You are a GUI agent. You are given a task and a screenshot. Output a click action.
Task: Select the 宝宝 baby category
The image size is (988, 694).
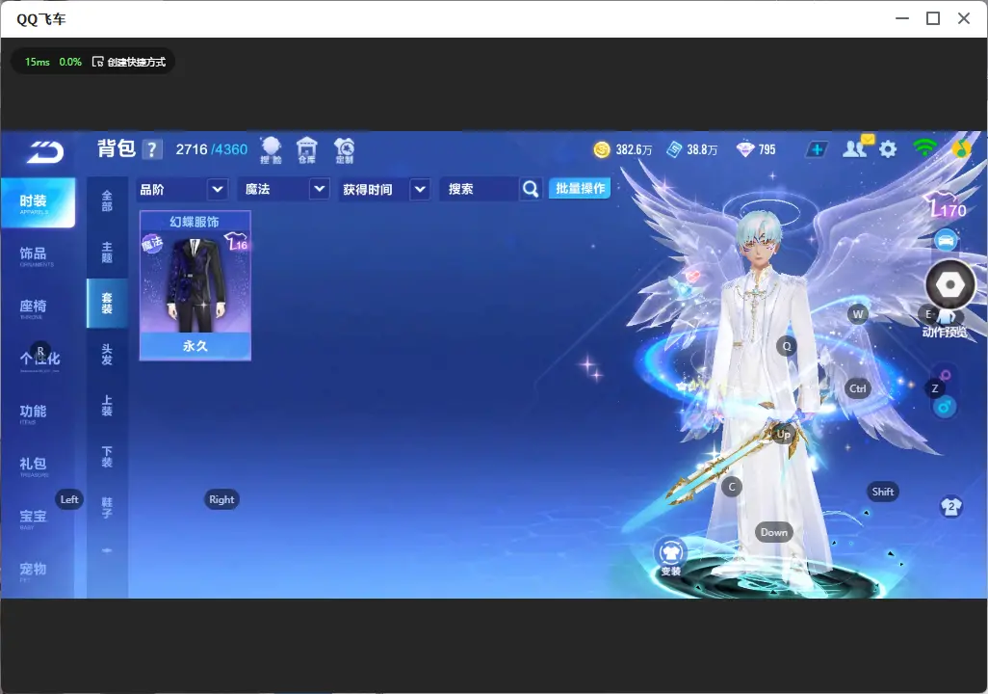(35, 518)
